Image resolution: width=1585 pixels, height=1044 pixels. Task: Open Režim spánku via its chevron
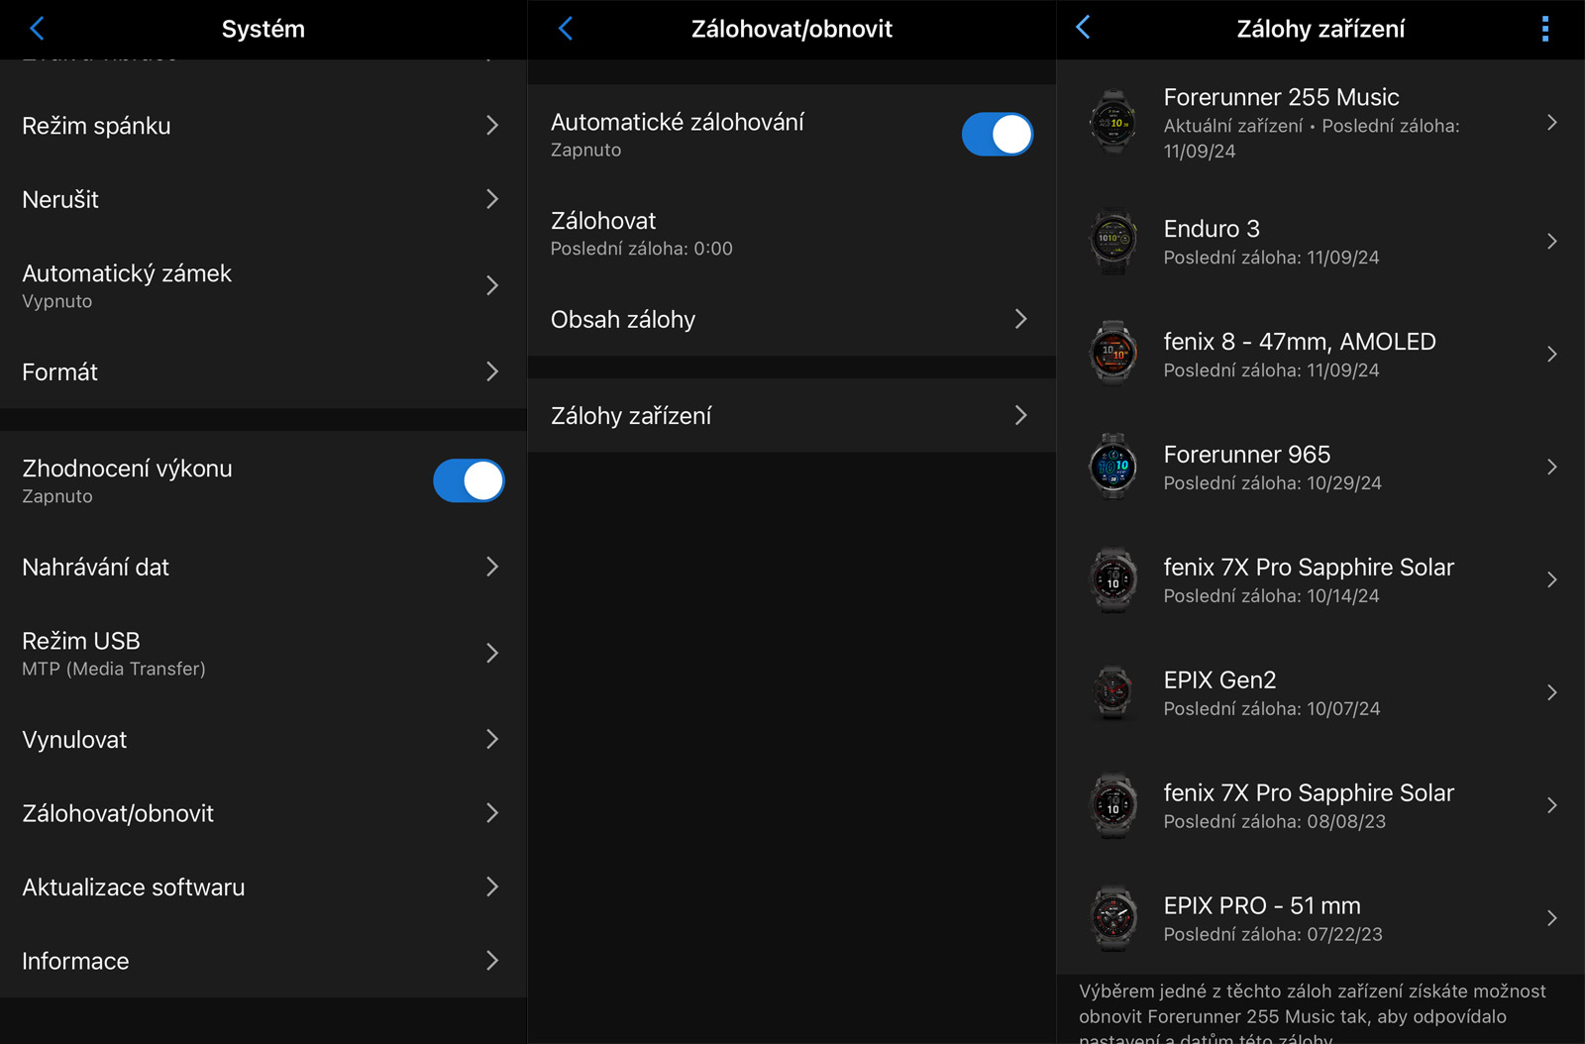coord(492,125)
